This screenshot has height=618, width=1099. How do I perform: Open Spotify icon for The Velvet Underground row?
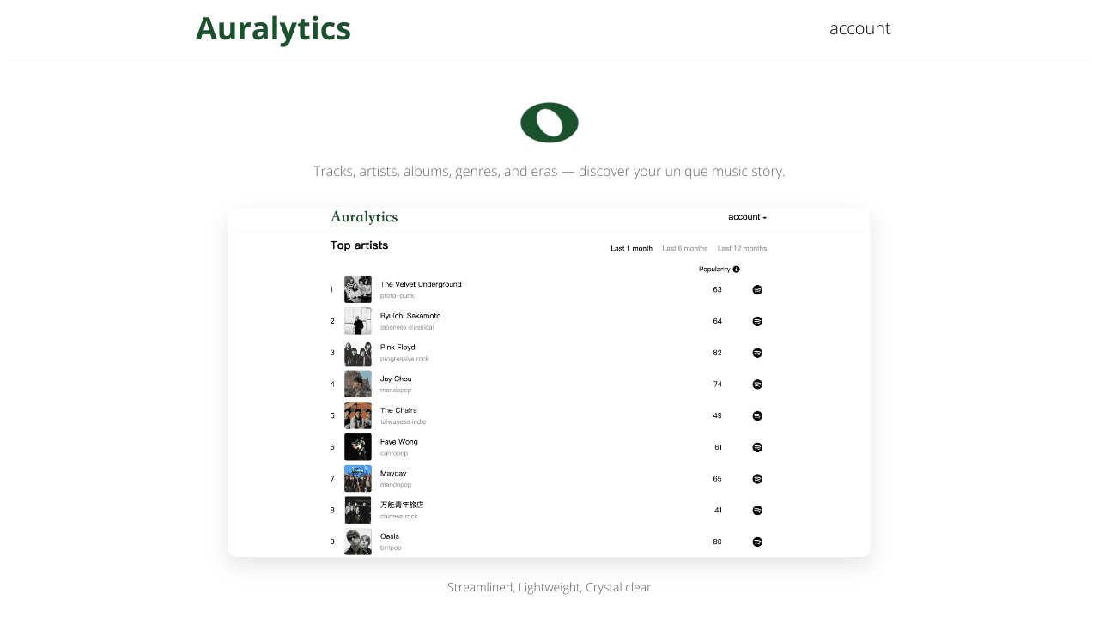[757, 289]
